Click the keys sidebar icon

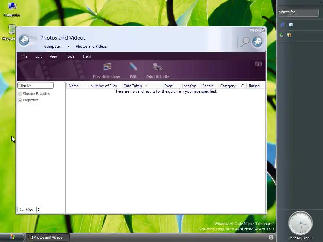289,35
